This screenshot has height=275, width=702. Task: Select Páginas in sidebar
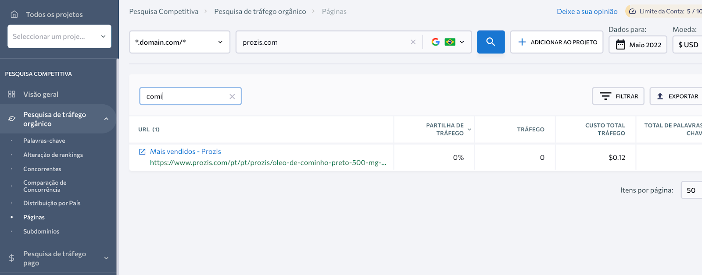(34, 217)
